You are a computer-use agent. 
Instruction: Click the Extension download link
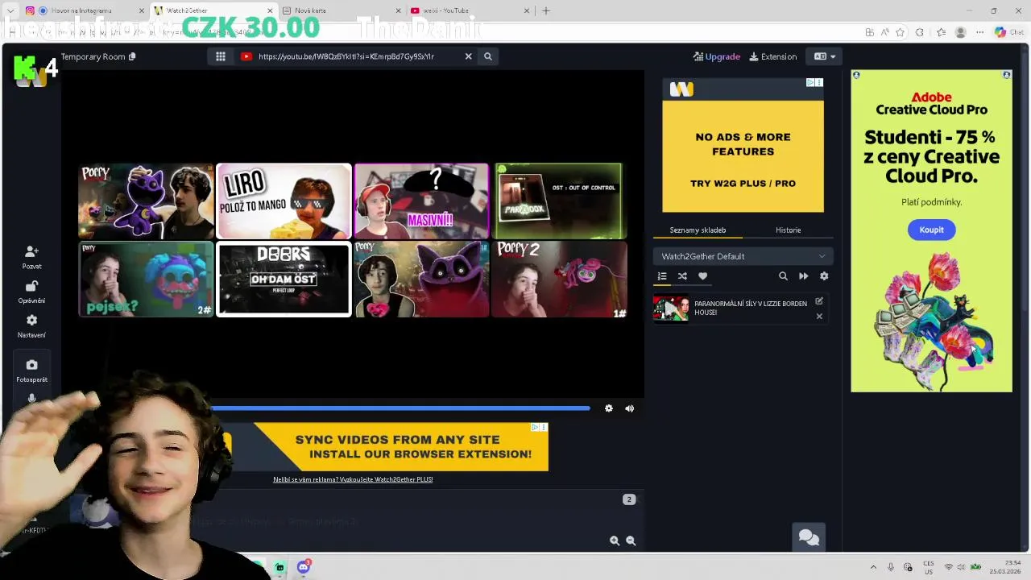click(x=772, y=56)
